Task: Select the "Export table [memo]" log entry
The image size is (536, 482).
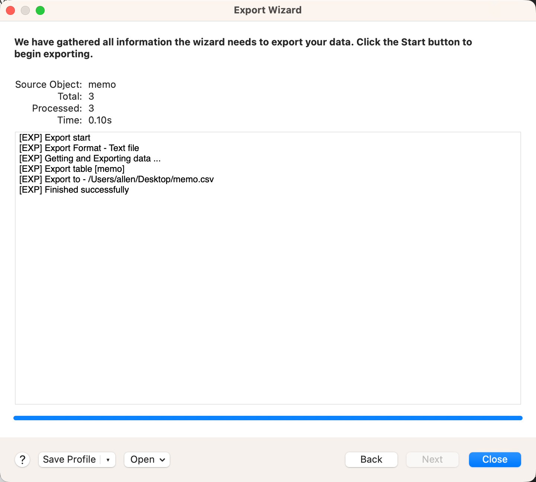Action: click(x=72, y=169)
